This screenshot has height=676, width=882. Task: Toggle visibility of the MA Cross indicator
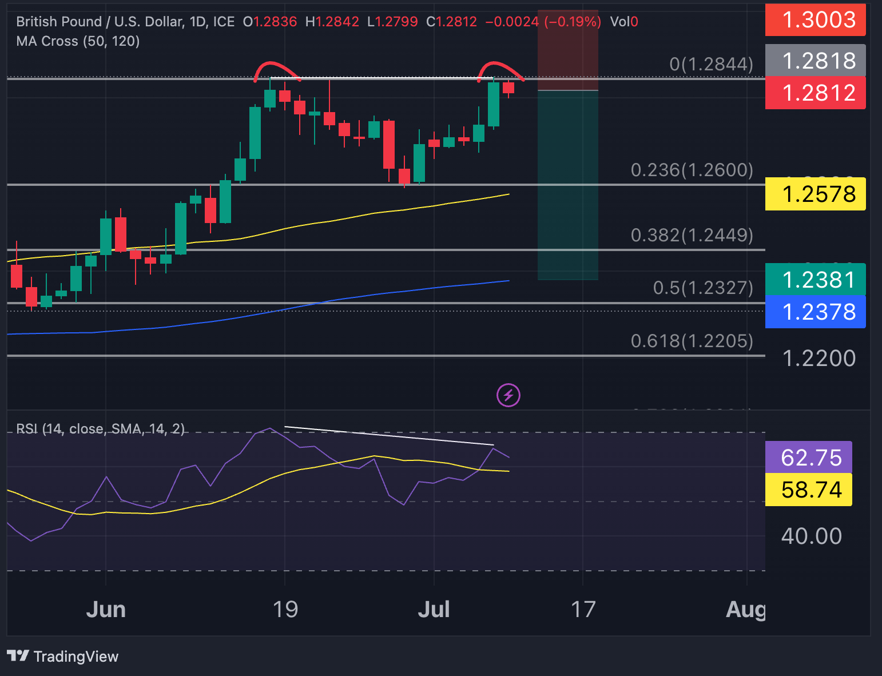[77, 41]
